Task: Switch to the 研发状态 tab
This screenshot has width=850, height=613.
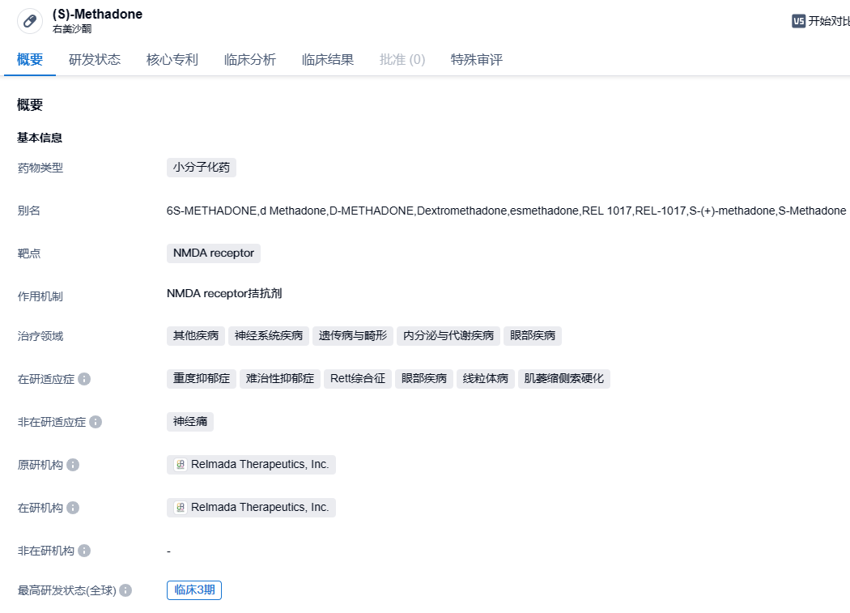Action: [95, 60]
